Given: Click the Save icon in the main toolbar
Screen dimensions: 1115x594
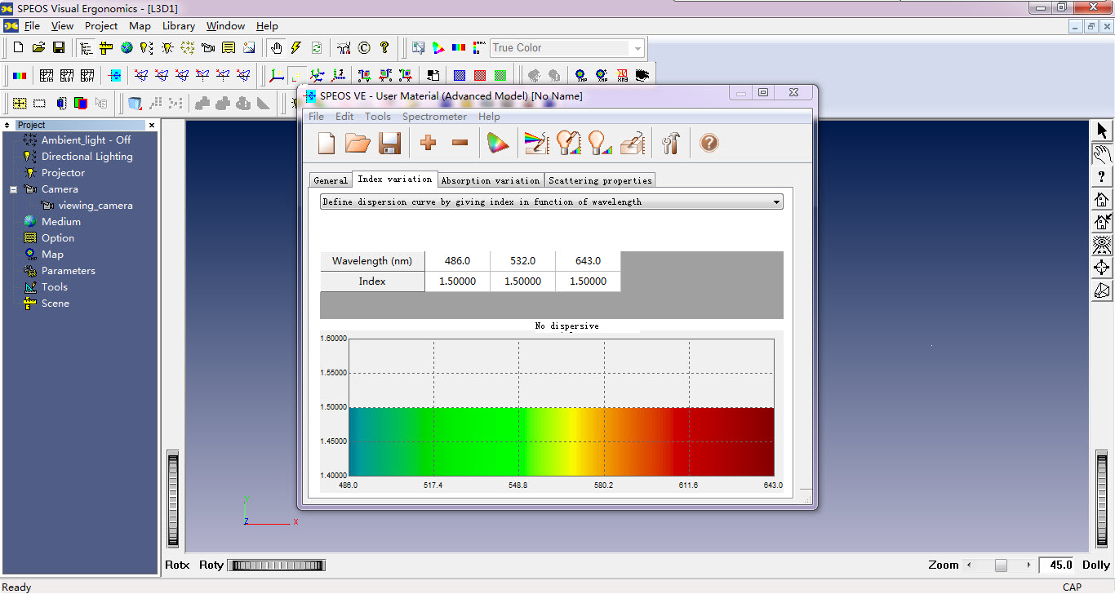Looking at the screenshot, I should click(59, 48).
